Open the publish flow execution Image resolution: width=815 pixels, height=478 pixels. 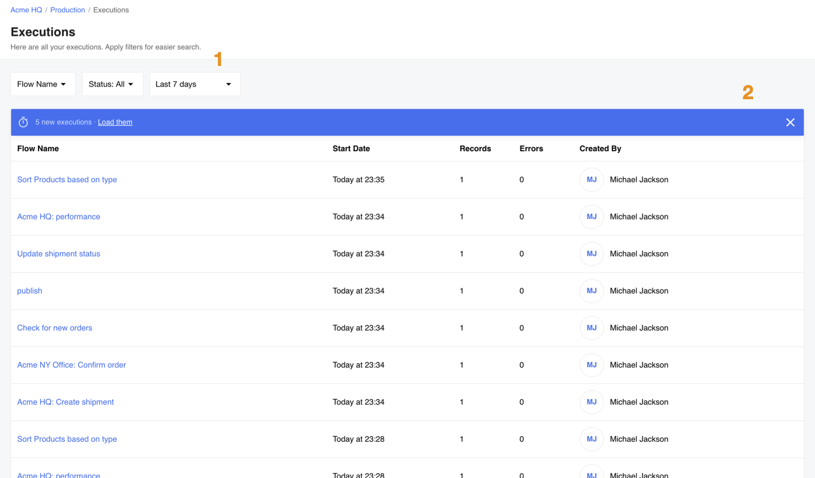pyautogui.click(x=29, y=291)
